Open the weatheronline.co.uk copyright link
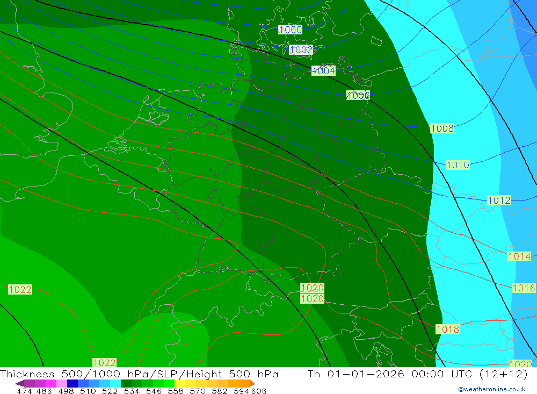 tap(492, 389)
